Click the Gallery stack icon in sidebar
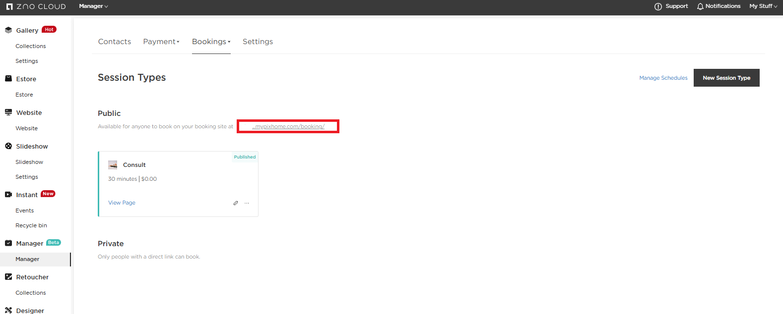Screen dimensions: 783x314 (8, 30)
